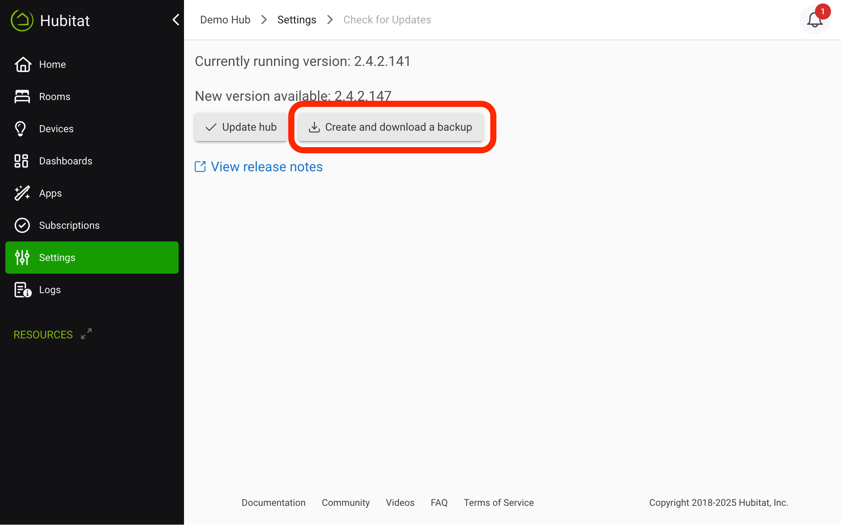Click the Hubitat copyright text
This screenshot has height=525, width=841.
(719, 502)
